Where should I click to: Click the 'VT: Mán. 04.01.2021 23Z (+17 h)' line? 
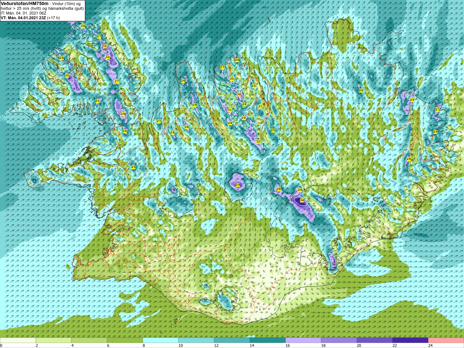point(30,18)
